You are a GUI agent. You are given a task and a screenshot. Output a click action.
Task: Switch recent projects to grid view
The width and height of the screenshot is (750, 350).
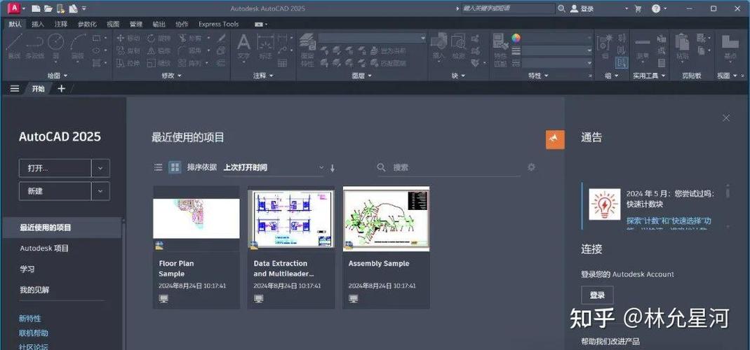[175, 167]
